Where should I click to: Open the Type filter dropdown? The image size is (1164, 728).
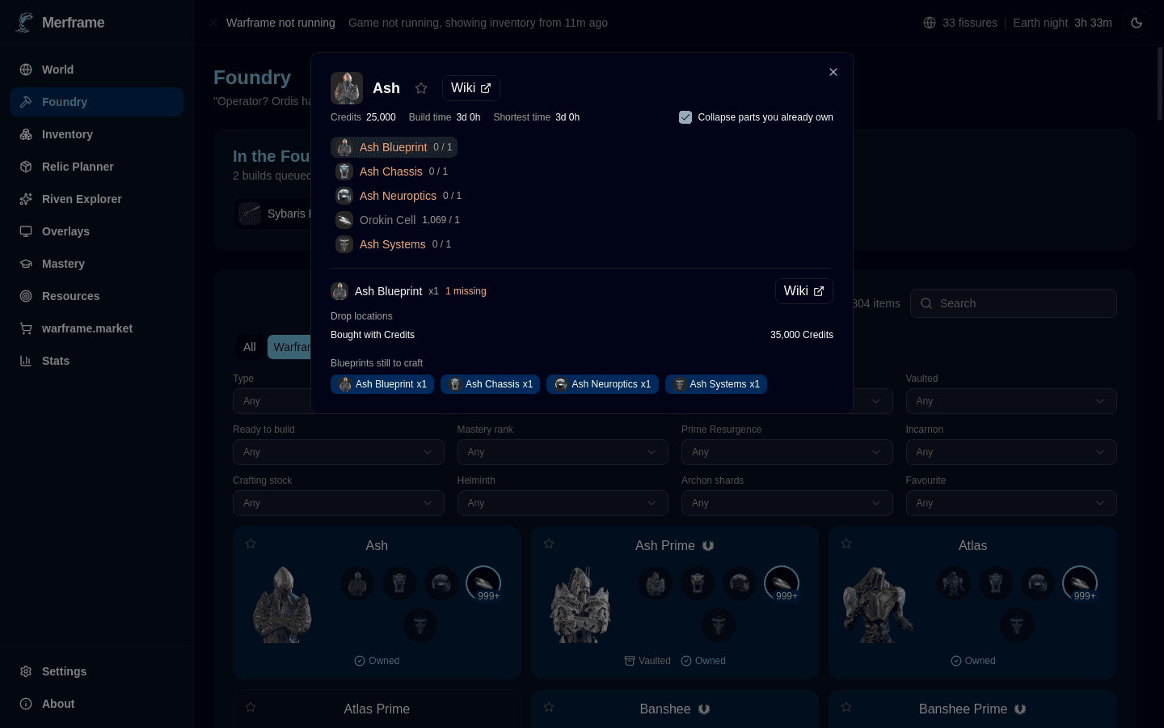[272, 401]
